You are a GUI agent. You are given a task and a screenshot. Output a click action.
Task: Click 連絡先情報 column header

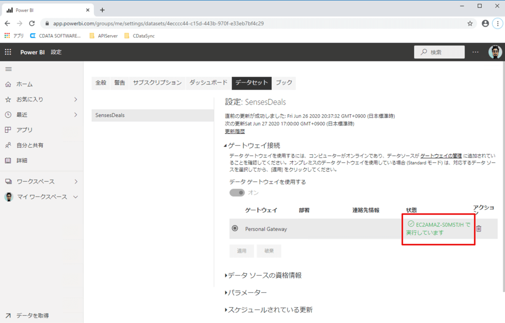coord(366,210)
